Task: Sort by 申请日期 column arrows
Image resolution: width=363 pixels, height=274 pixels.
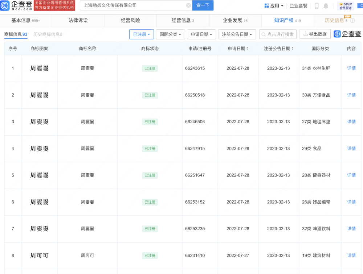Action: [x=247, y=49]
